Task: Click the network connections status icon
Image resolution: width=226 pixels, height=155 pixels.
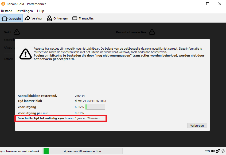Action: [x=218, y=151]
